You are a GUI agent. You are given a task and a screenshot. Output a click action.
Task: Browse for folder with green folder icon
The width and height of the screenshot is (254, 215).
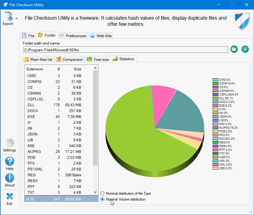[234, 49]
